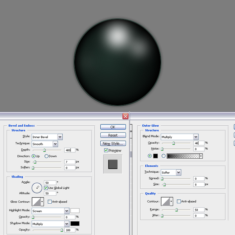The image size is (235, 235).
Task: Select the Up direction radio button
Action: pos(34,156)
